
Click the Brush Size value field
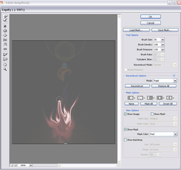157,40
